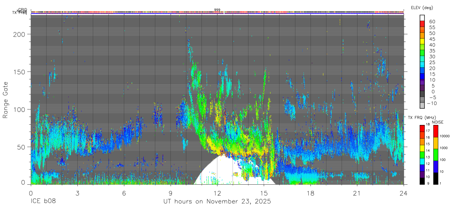454x209 pixels.
Task: Click the Range Gate tick label '100'
Action: click(20, 109)
